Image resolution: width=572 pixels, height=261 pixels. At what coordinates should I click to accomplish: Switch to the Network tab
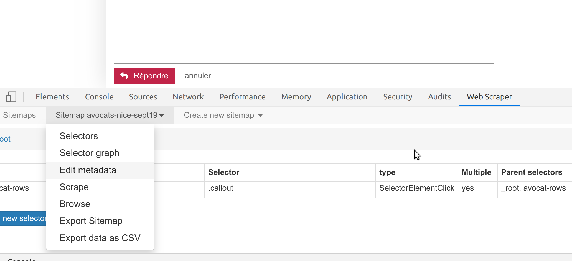click(x=188, y=97)
